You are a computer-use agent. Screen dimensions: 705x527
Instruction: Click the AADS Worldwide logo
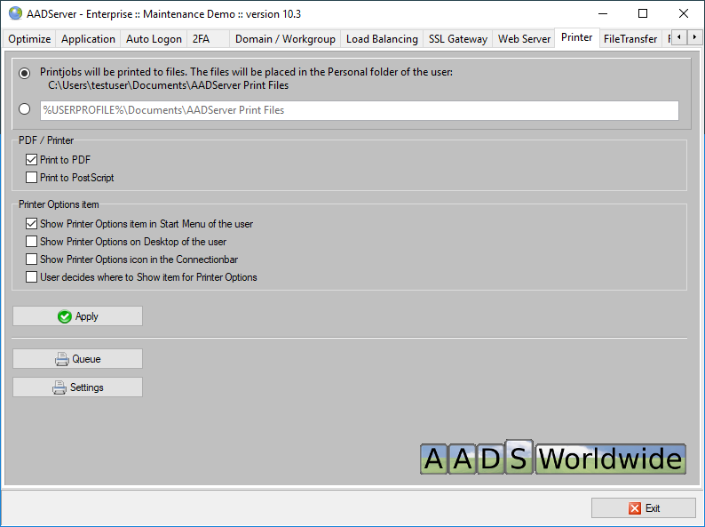[x=552, y=457]
